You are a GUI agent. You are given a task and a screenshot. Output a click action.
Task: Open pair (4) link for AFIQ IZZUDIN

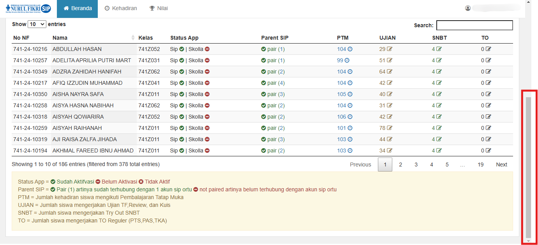coord(276,83)
